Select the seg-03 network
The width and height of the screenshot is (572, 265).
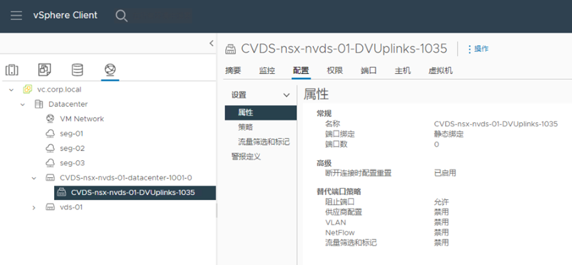click(72, 163)
